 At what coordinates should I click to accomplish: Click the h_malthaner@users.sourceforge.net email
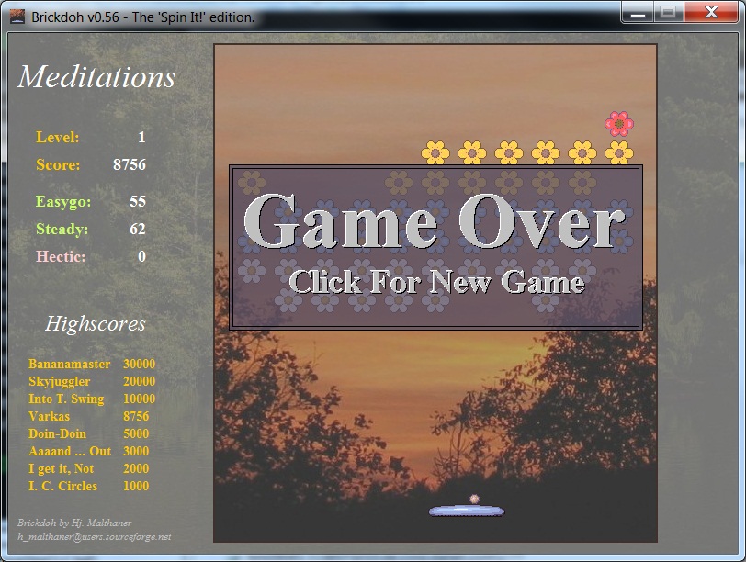pyautogui.click(x=95, y=537)
